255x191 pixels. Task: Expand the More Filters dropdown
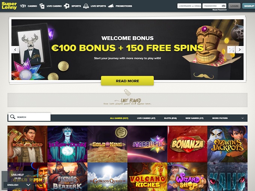[x=220, y=118]
